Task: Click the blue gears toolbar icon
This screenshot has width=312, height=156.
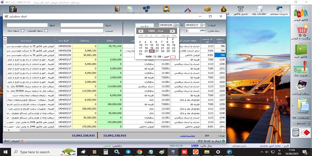Action: pyautogui.click(x=147, y=9)
